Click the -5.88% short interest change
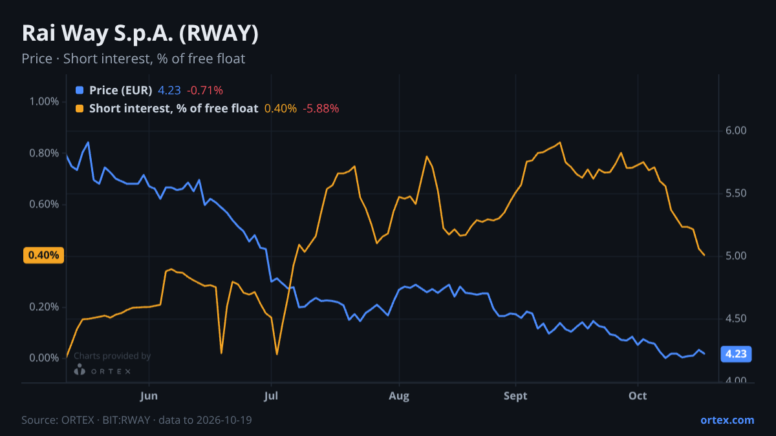Viewport: 776px width, 436px height. coord(321,109)
